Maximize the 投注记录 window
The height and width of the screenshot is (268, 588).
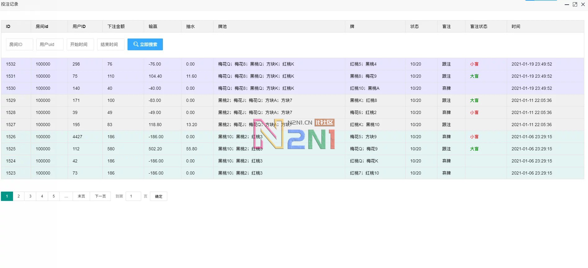[x=575, y=4]
